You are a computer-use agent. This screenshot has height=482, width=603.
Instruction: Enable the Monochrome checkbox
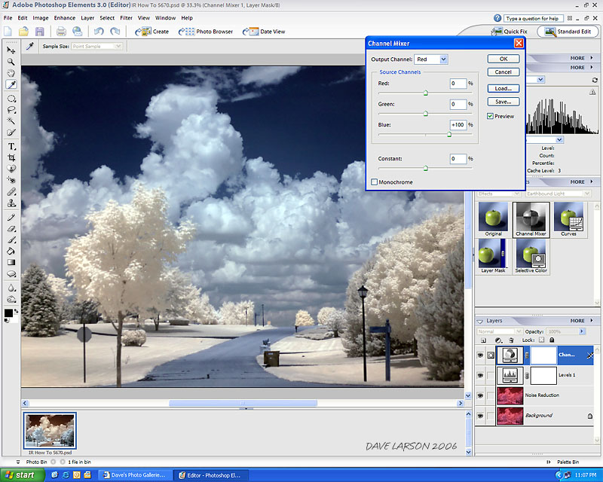coord(374,182)
